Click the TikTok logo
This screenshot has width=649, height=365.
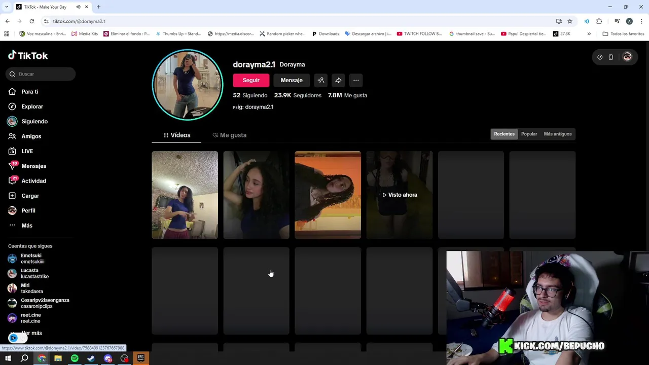(x=28, y=55)
